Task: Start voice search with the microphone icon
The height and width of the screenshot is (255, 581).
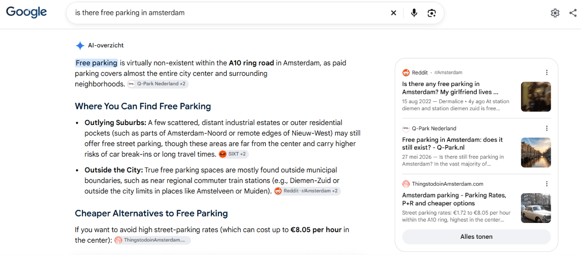Action: (414, 13)
